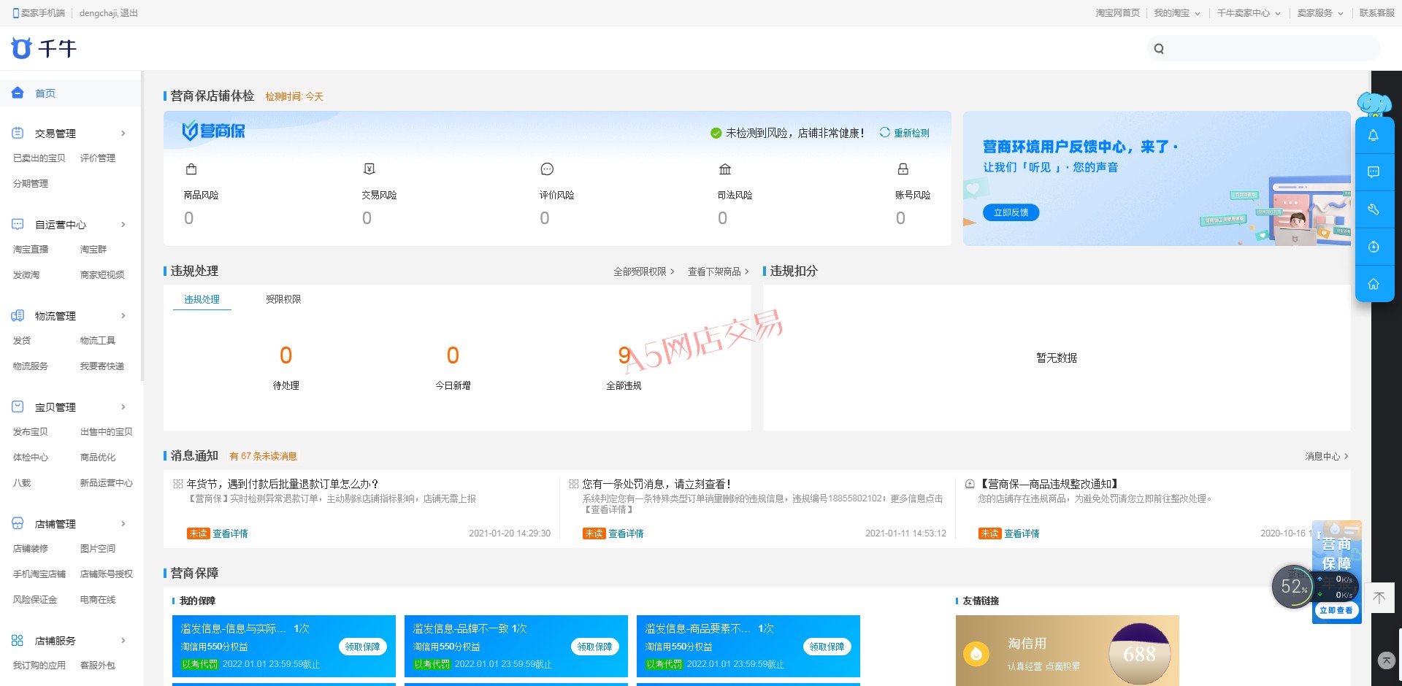The height and width of the screenshot is (686, 1402).
Task: Expand the 店铺管理 section chevron
Action: pos(123,523)
